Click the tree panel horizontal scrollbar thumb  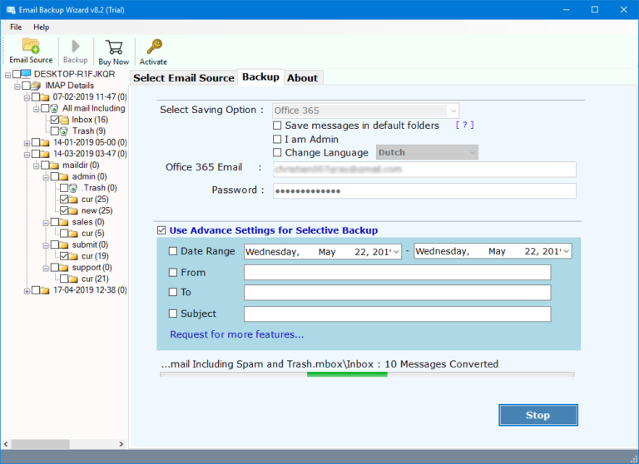click(x=40, y=444)
